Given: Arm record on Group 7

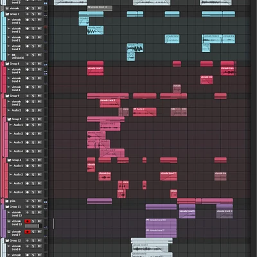Looking at the screenshot, I should pos(28,14).
